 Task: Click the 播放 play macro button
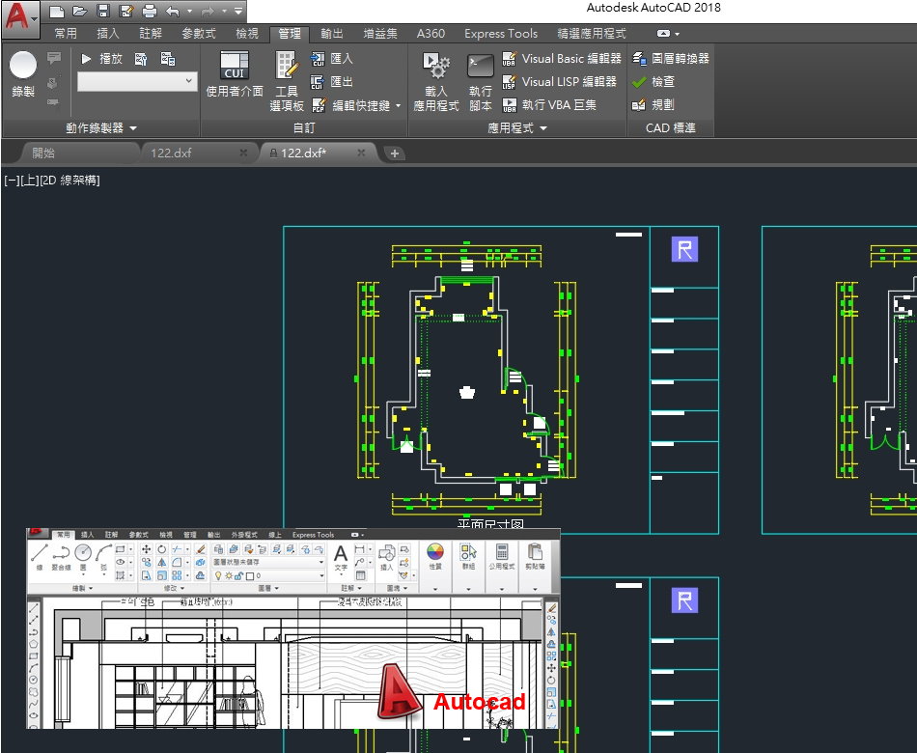[101, 59]
